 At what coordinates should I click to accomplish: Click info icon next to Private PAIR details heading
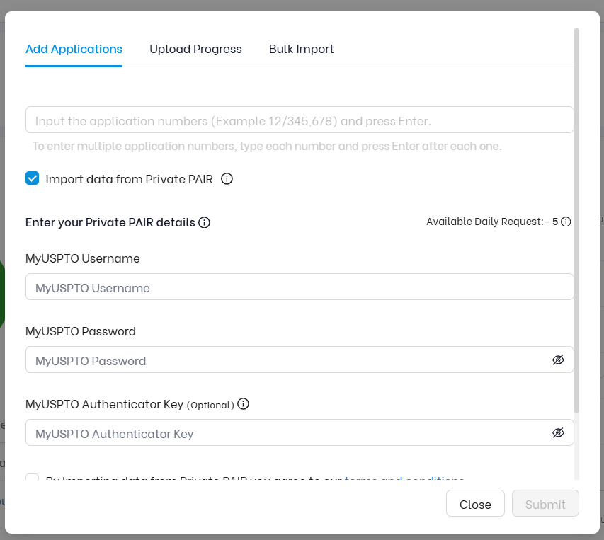point(205,222)
